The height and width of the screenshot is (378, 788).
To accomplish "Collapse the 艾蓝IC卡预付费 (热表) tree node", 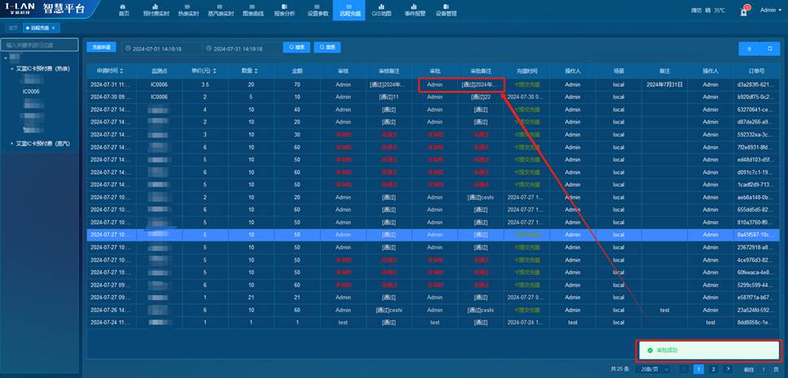I will (11, 70).
